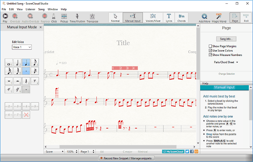This screenshot has height=162, width=253.
Task: Open the View menu
Action: (x=20, y=9)
